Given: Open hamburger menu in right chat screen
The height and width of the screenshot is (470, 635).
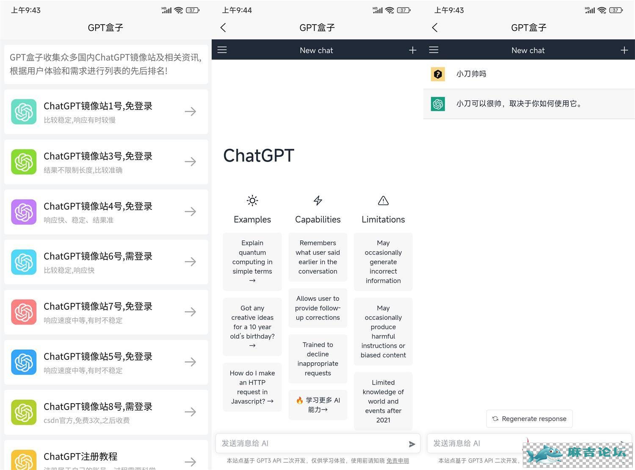Looking at the screenshot, I should pos(433,50).
